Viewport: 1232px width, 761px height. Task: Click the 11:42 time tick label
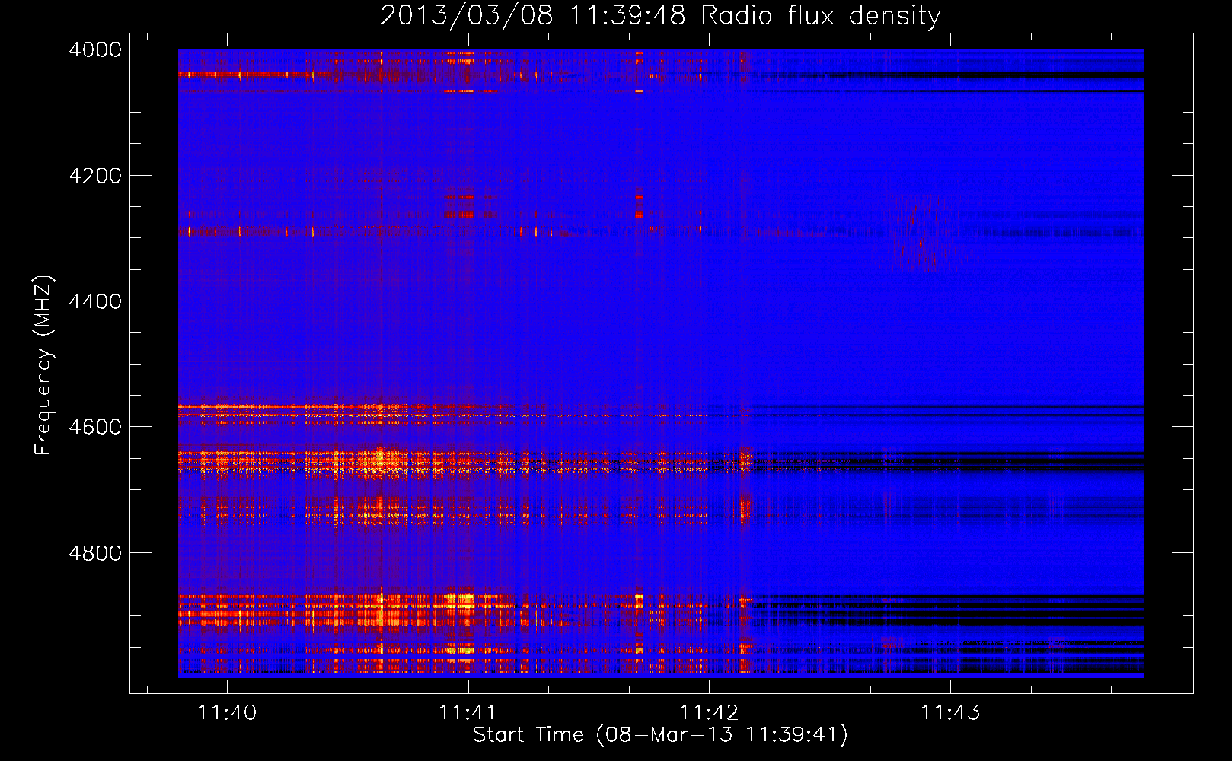coord(709,712)
